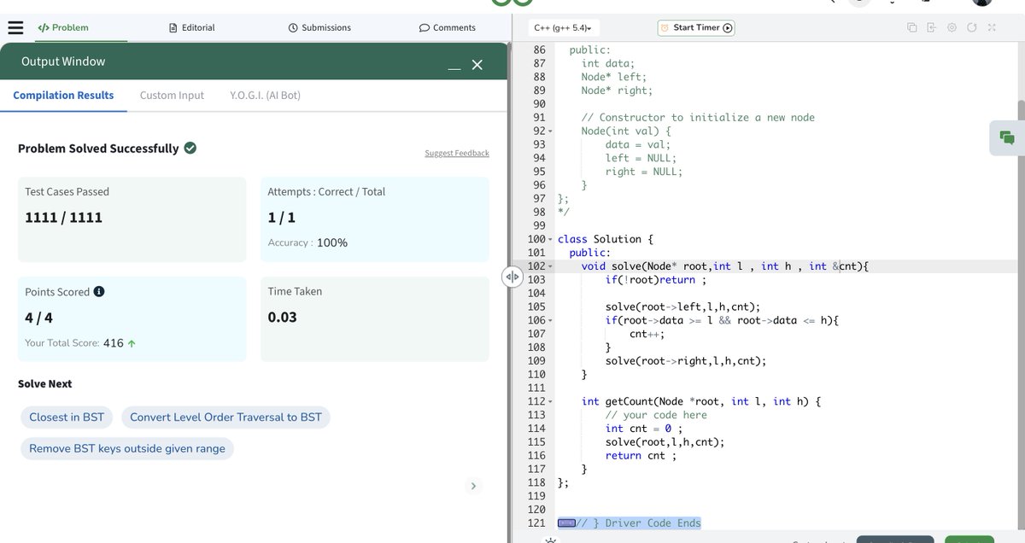Click the export code icon
The height and width of the screenshot is (543, 1025).
[x=931, y=27]
